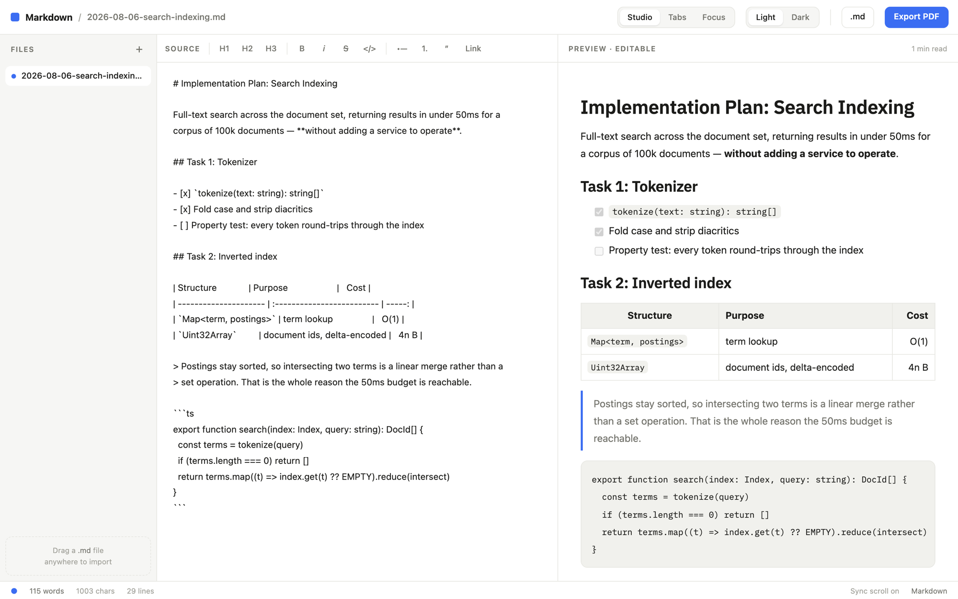The image size is (958, 599).
Task: Toggle strikethrough formatting
Action: coord(346,49)
